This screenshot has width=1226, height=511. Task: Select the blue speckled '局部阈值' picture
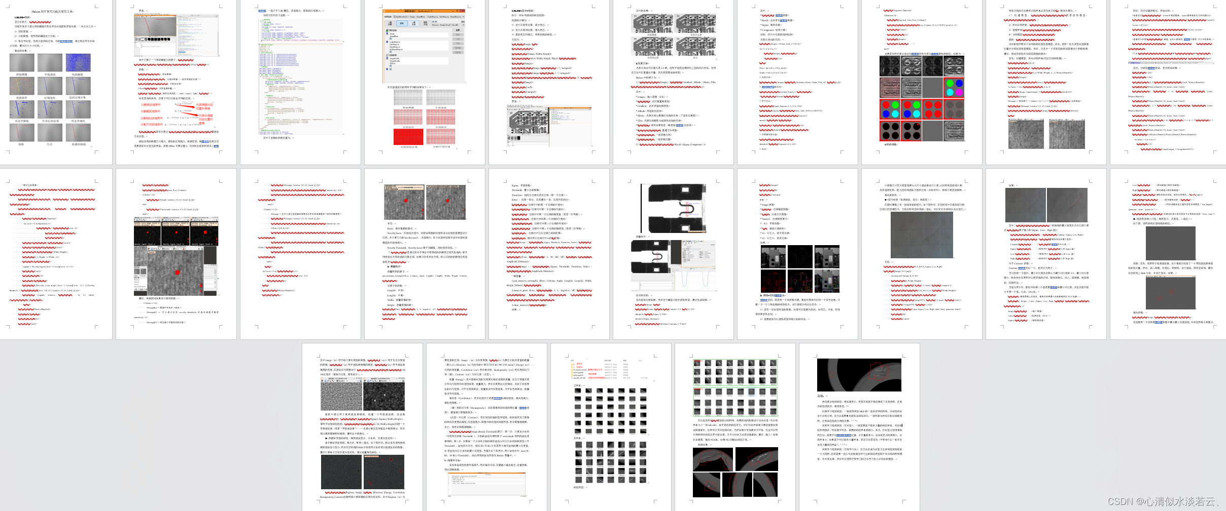(x=78, y=63)
